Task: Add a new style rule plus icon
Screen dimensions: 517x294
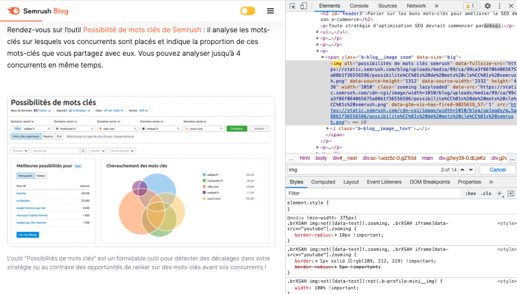Action: pyautogui.click(x=500, y=194)
